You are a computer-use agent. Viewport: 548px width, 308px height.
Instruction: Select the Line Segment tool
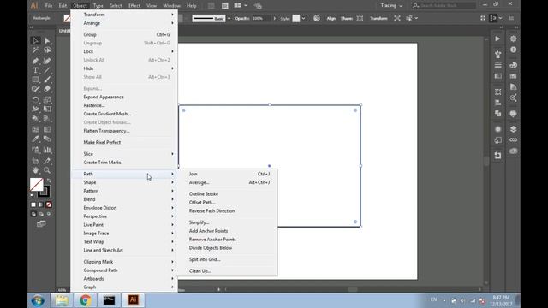coord(47,70)
